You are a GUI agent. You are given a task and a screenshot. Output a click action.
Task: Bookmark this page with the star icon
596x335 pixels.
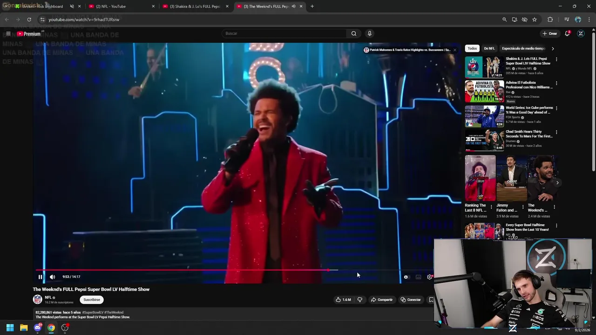tap(535, 20)
